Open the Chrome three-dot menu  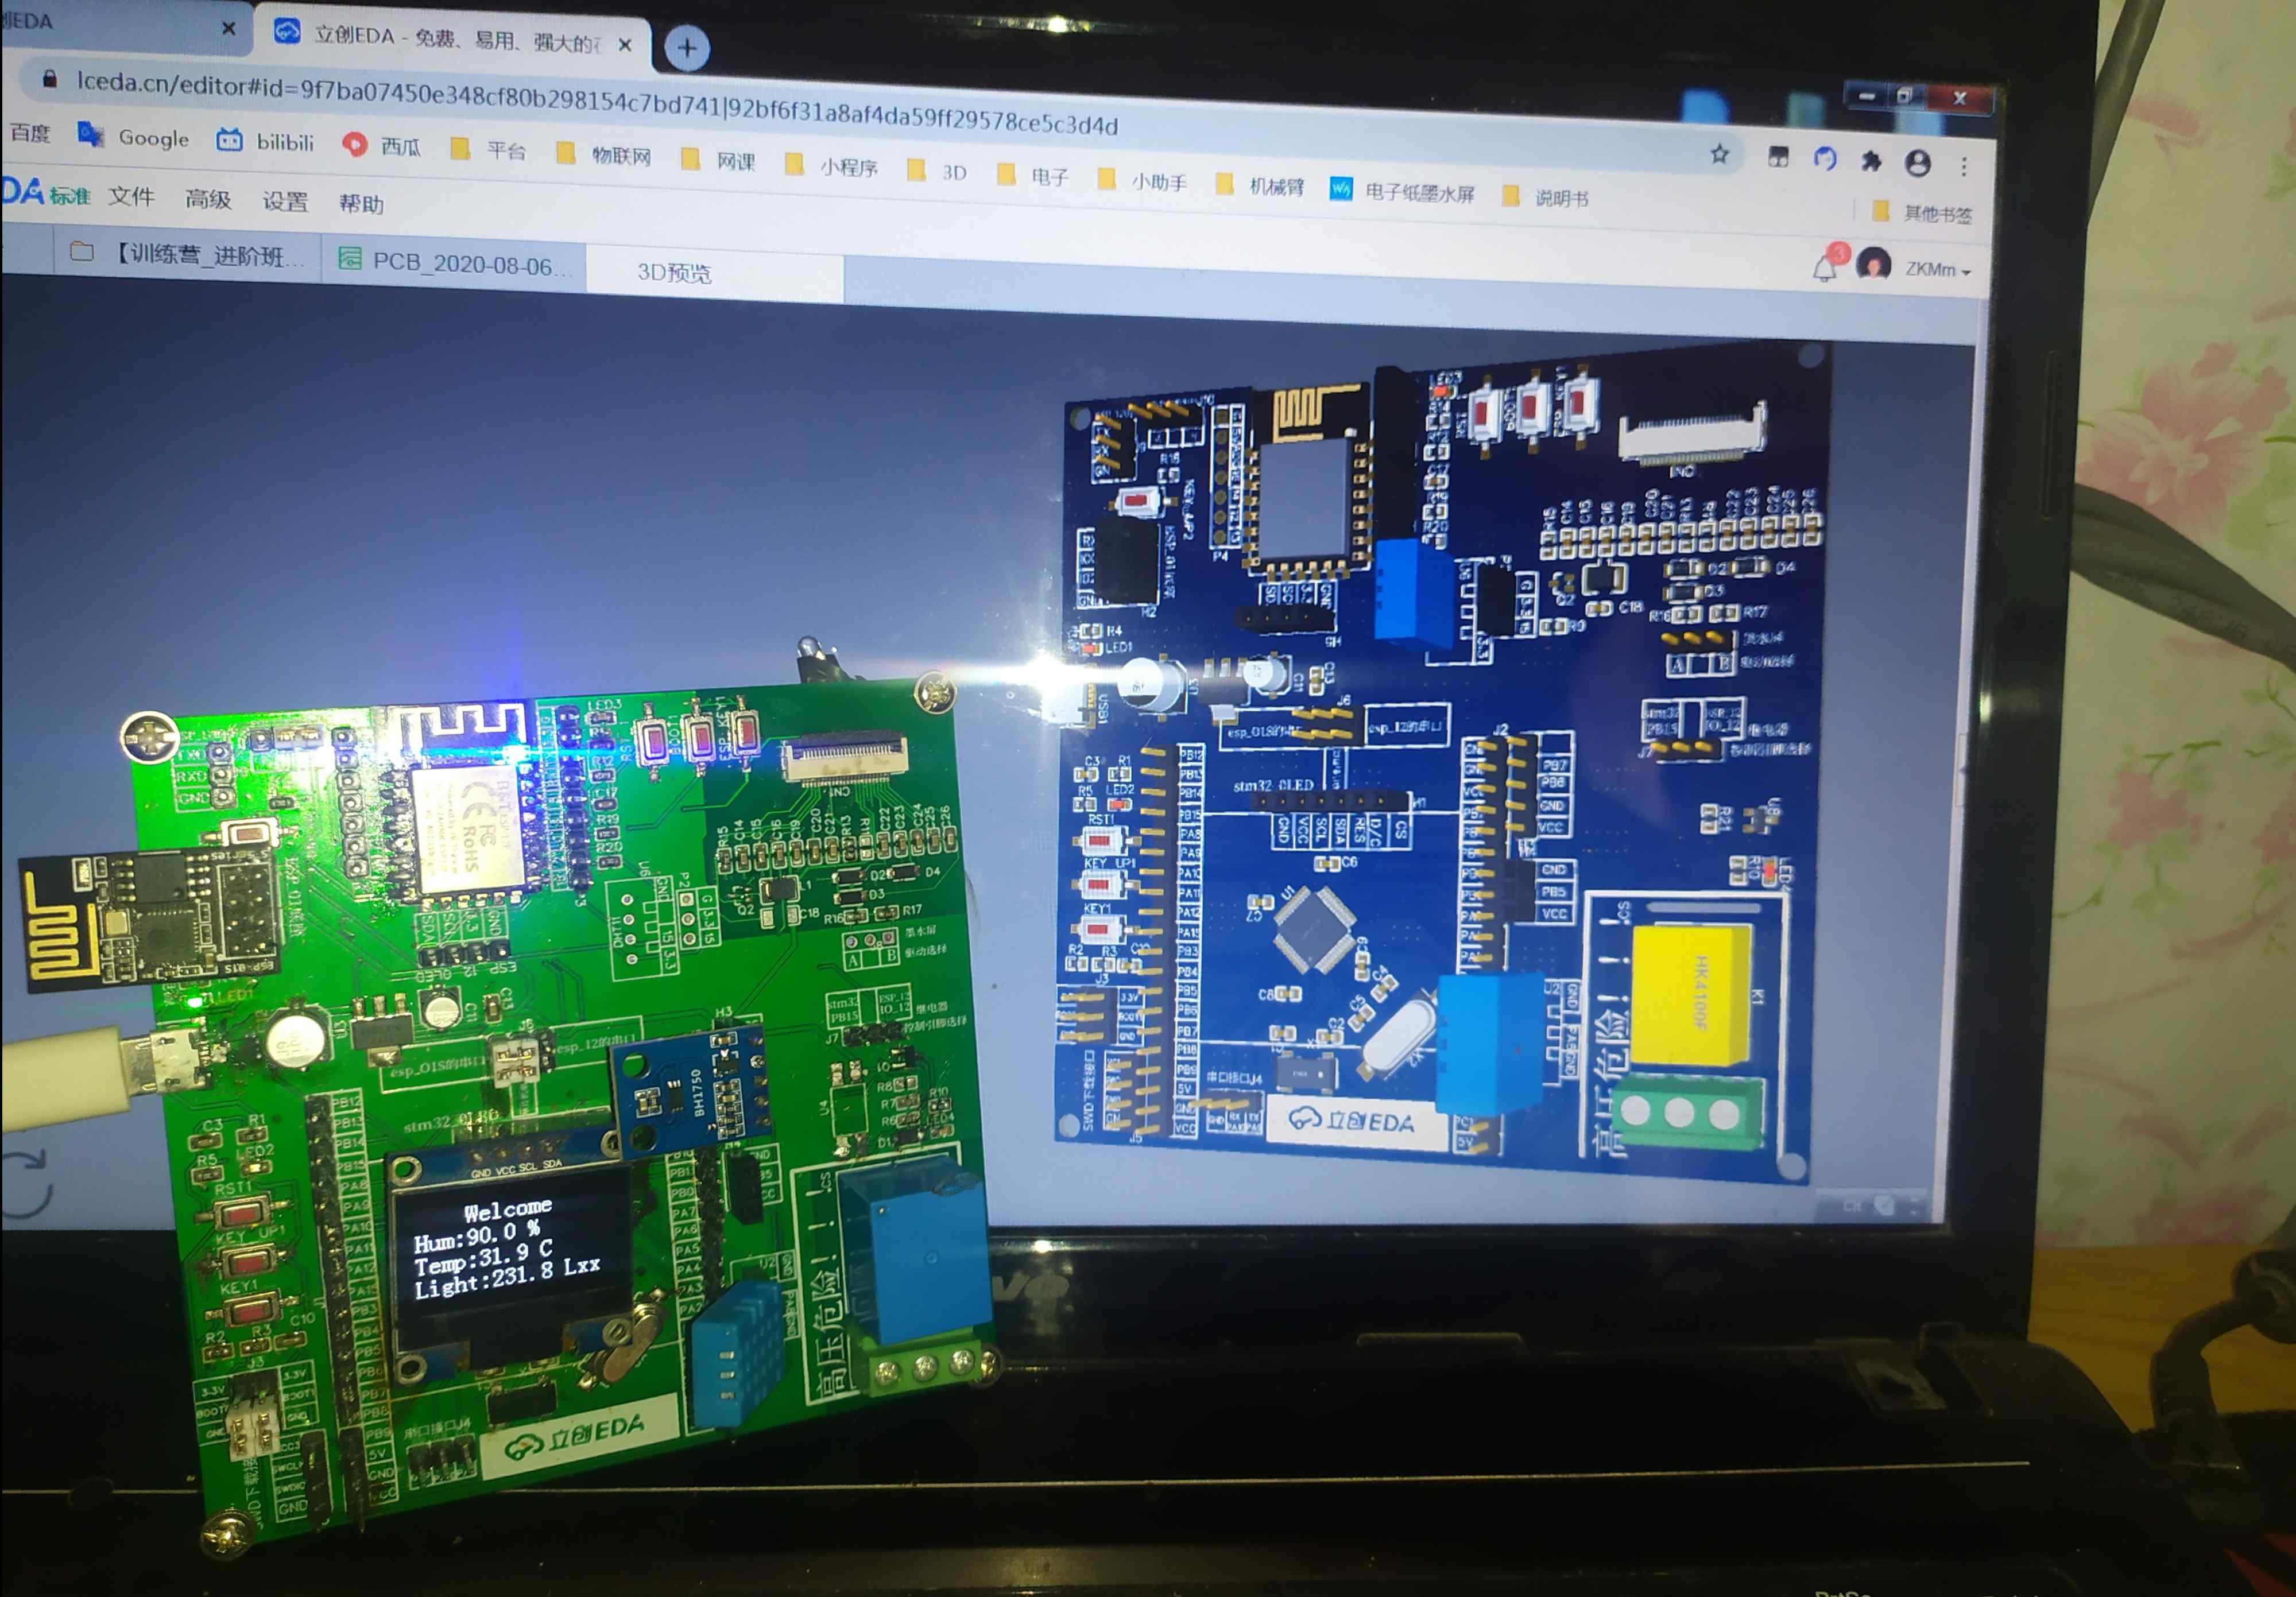pyautogui.click(x=1964, y=166)
